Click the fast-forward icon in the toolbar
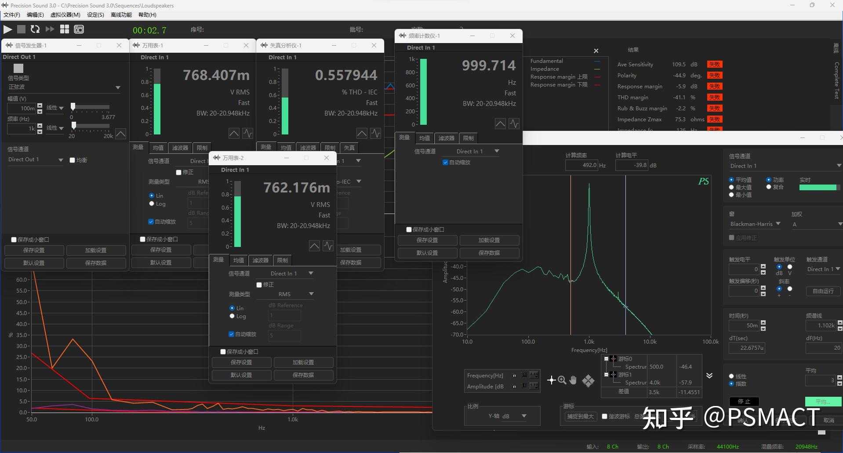843x453 pixels. pyautogui.click(x=50, y=29)
